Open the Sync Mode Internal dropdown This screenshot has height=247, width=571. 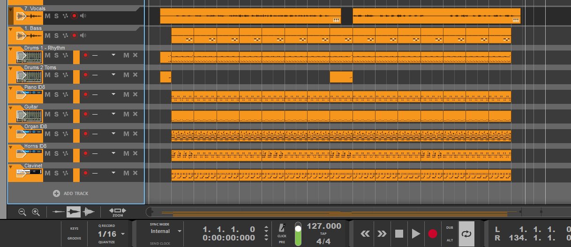(x=179, y=231)
